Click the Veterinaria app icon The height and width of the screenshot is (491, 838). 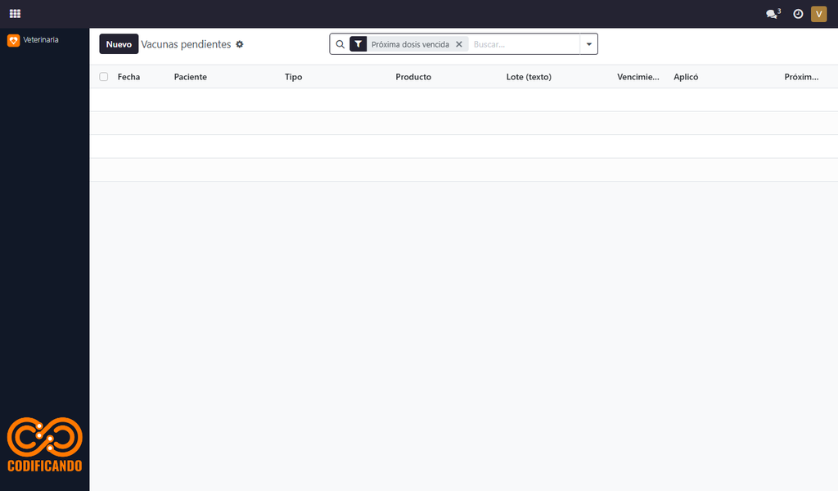(x=13, y=40)
